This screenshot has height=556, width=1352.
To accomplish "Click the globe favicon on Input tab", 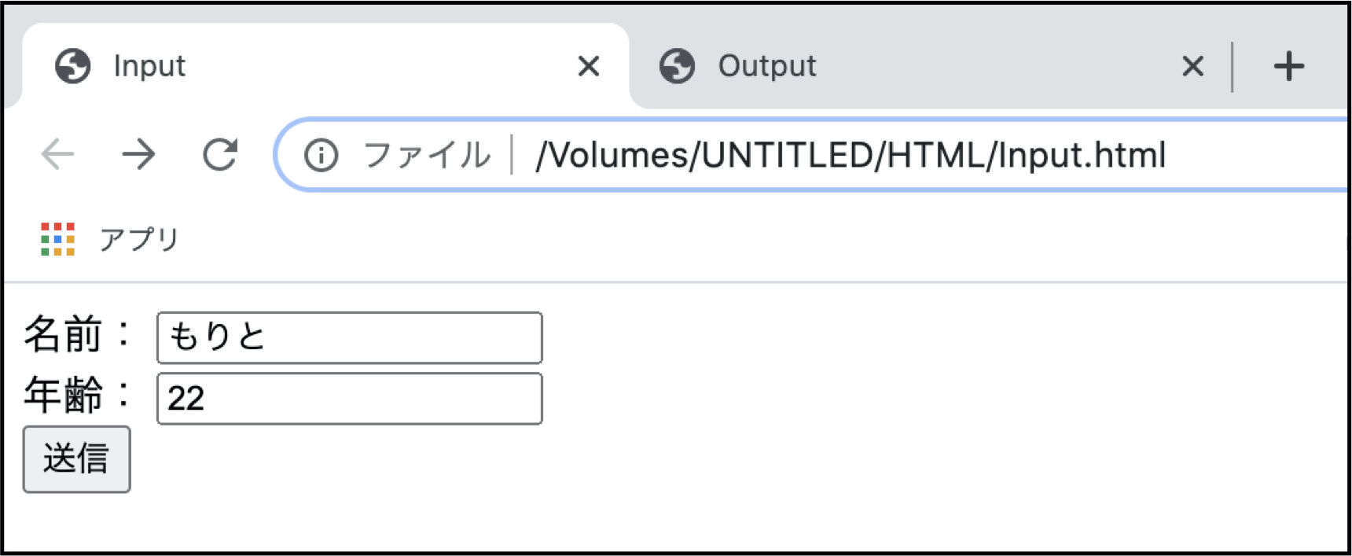I will tap(73, 66).
